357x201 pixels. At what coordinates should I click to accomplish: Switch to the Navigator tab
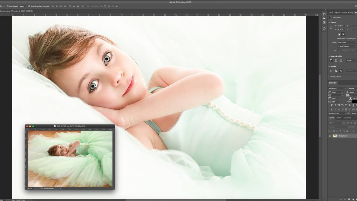(351, 13)
